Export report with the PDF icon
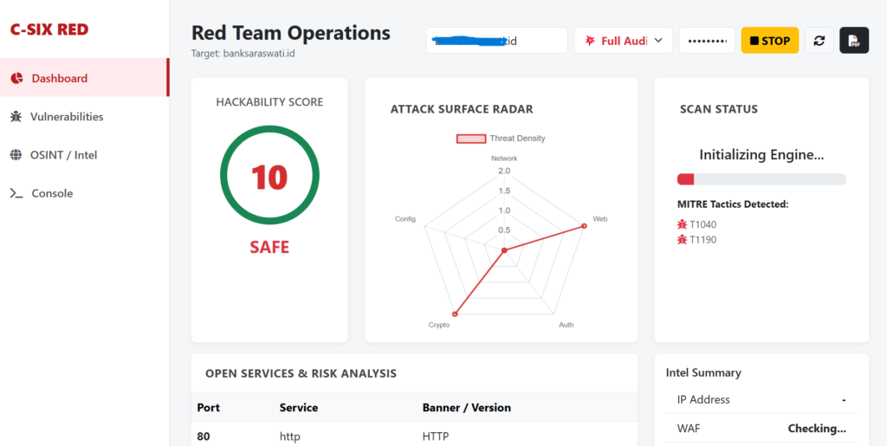 (853, 41)
